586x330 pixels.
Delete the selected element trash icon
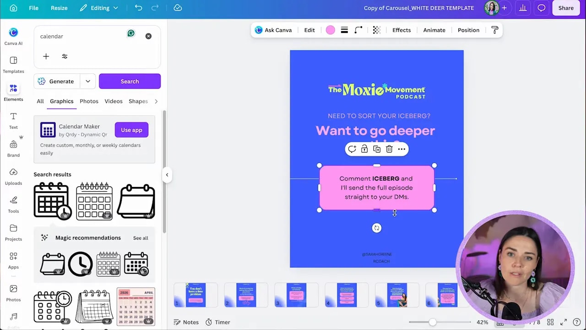pos(389,149)
